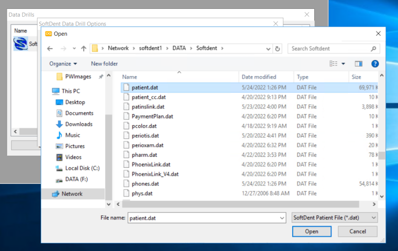Open the Organize menu
Image resolution: width=398 pixels, height=251 pixels.
[63, 64]
